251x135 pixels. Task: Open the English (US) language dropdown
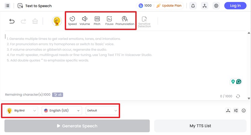click(62, 110)
